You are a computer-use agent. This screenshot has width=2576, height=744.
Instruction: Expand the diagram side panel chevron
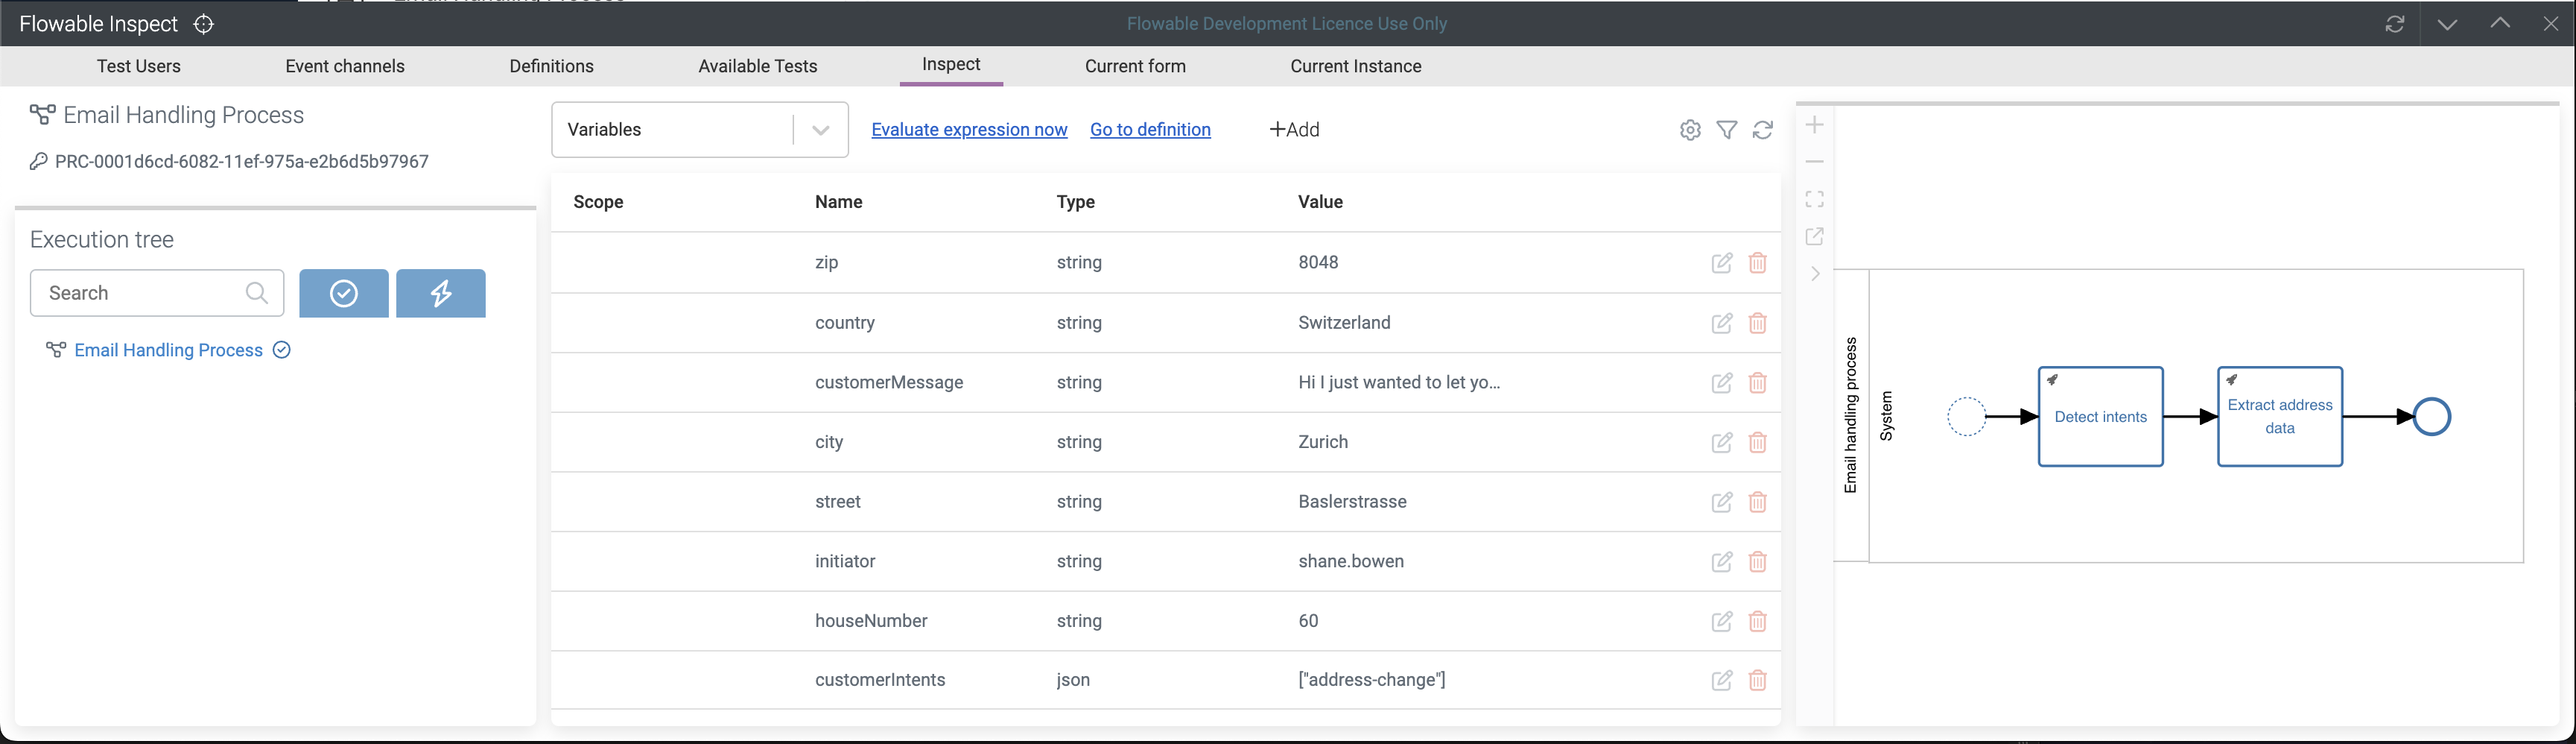tap(1815, 274)
